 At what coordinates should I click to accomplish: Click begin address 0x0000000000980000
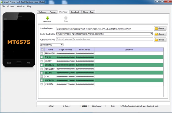pyautogui.click(x=66, y=69)
